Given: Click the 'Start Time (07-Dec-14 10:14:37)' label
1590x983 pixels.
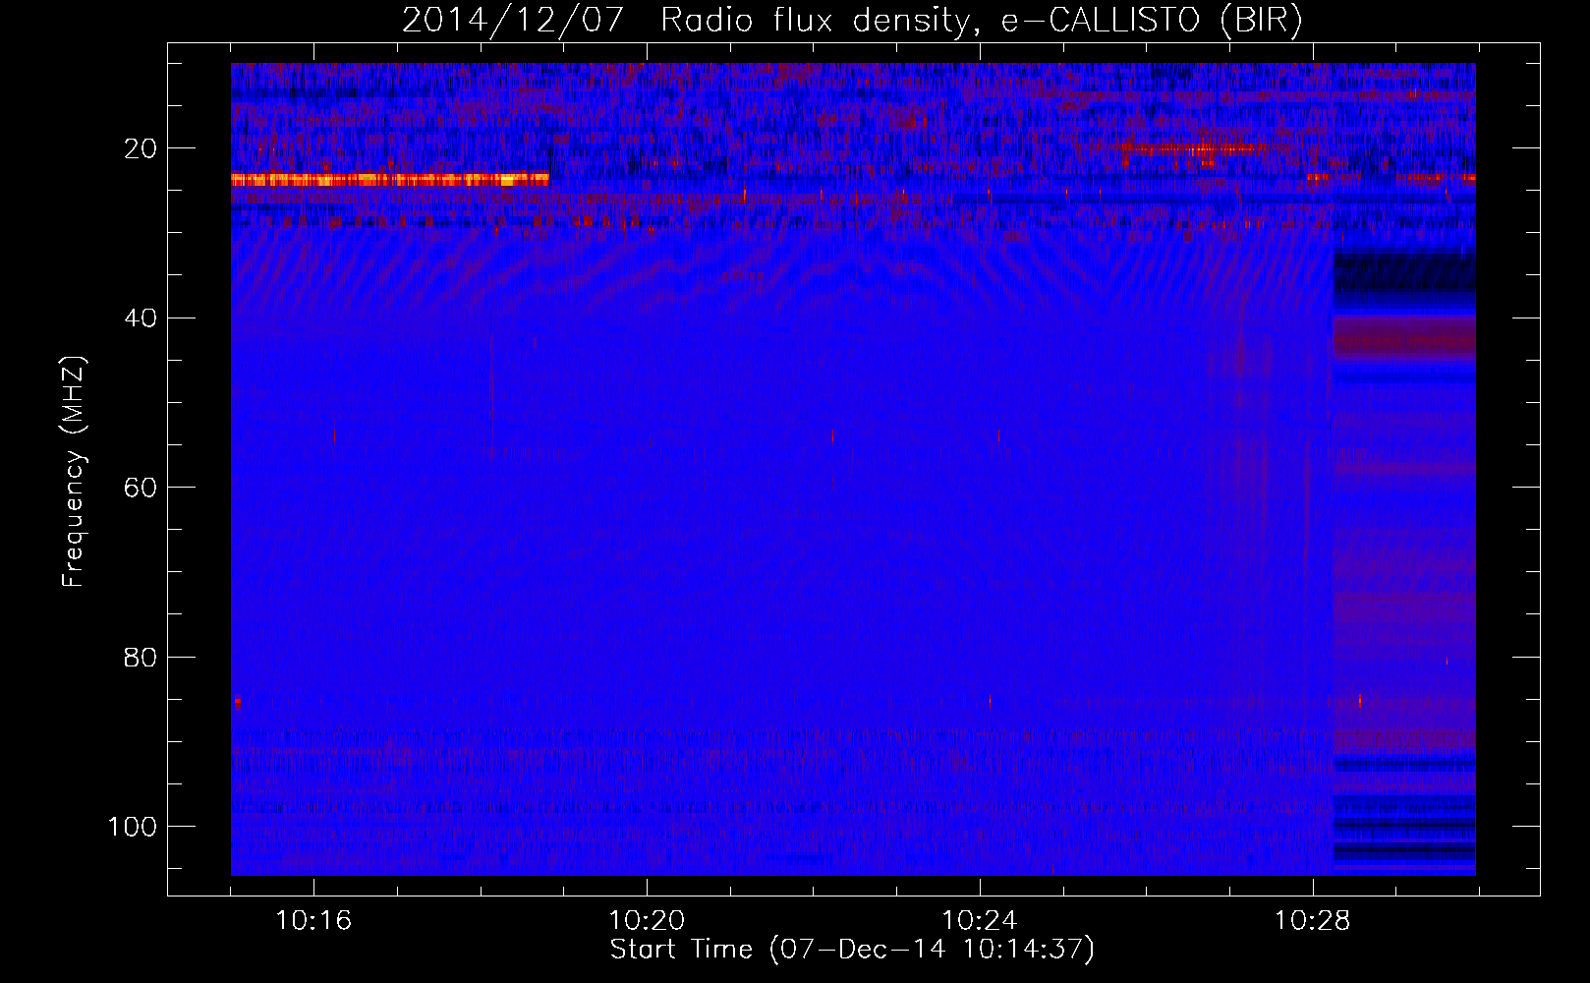Looking at the screenshot, I should pos(852,950).
